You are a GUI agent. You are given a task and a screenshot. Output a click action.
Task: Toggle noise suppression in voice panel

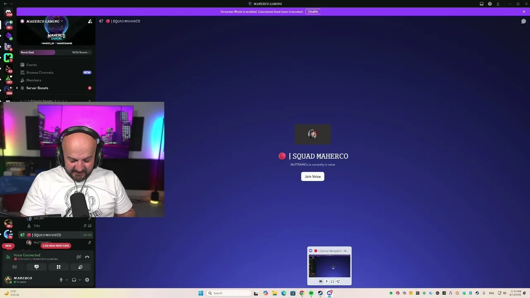coord(79,257)
